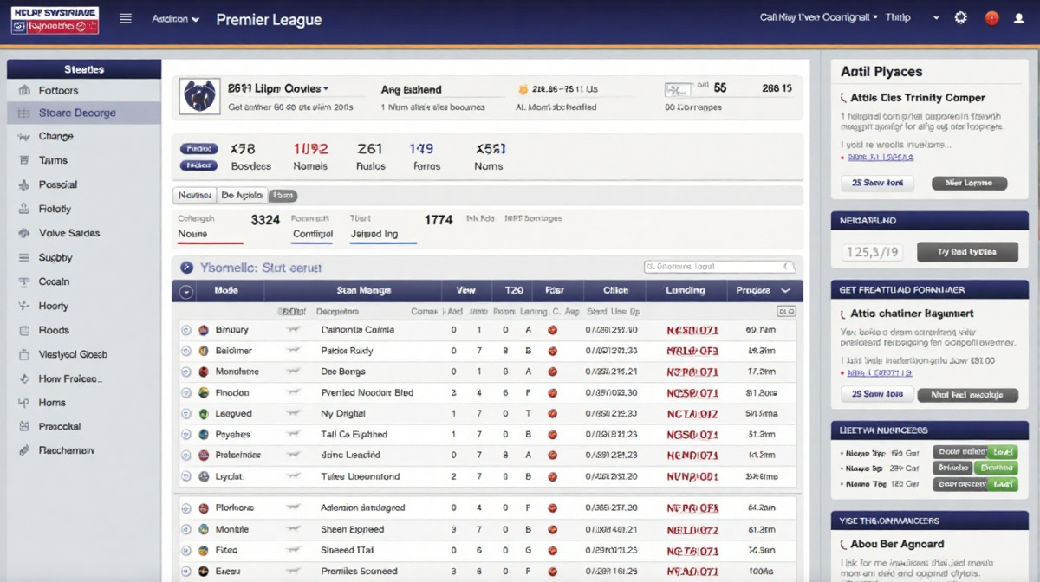The width and height of the screenshot is (1040, 582).
Task: Click the Flnodon team badge in the table
Action: [x=204, y=392]
